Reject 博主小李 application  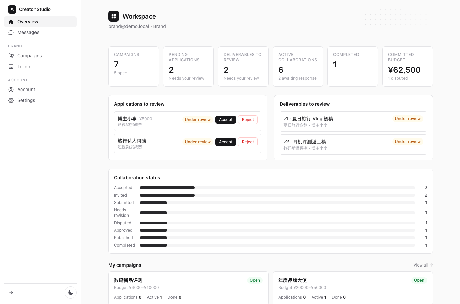(248, 120)
